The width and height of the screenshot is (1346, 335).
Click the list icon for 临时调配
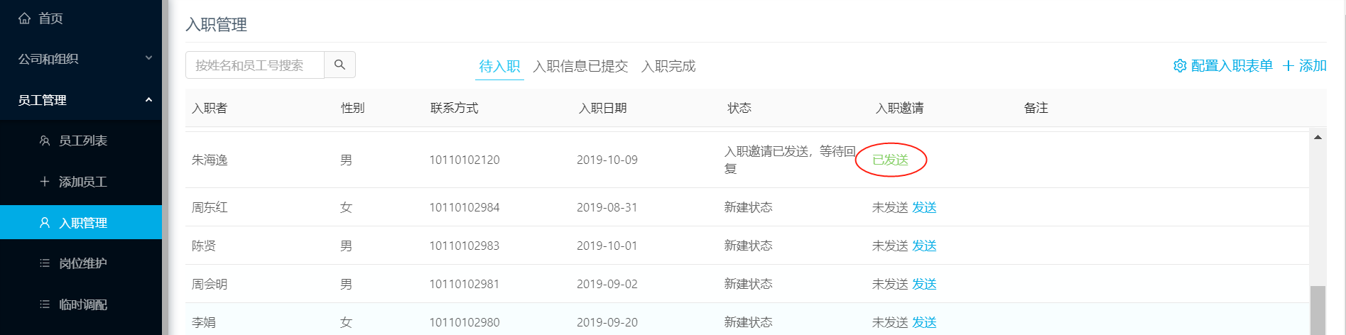point(44,304)
